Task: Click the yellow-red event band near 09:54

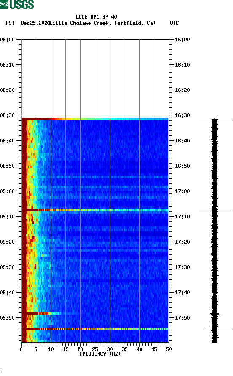Action: [x=95, y=329]
